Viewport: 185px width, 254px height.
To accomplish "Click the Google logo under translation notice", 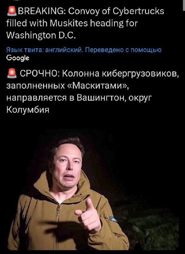I will (18, 58).
